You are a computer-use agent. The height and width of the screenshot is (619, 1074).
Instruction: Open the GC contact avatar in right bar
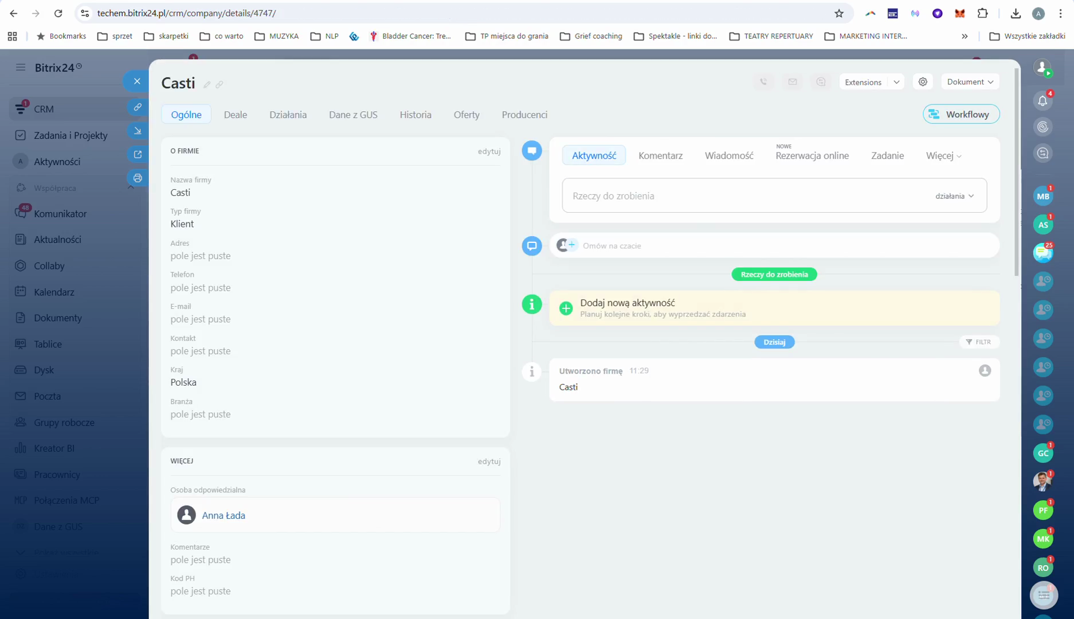pos(1042,453)
